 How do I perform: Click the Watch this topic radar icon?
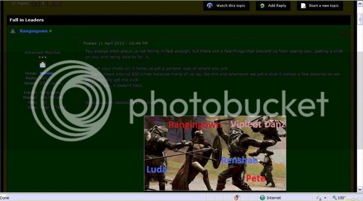(x=210, y=6)
